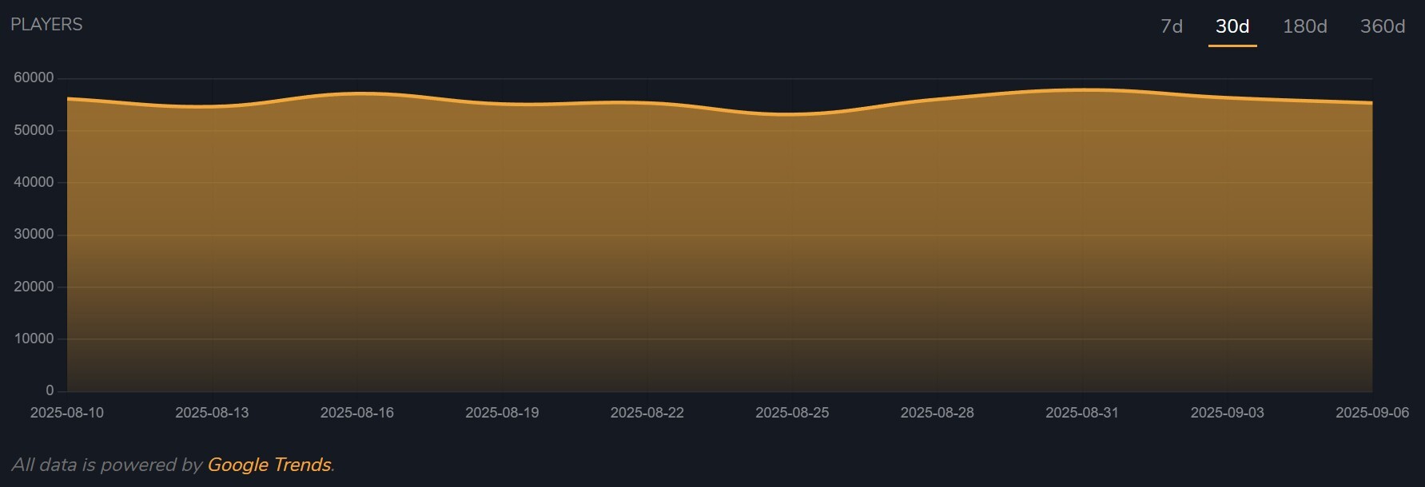The image size is (1425, 487).
Task: Click the 2025-09-06 date label
Action: point(1372,413)
